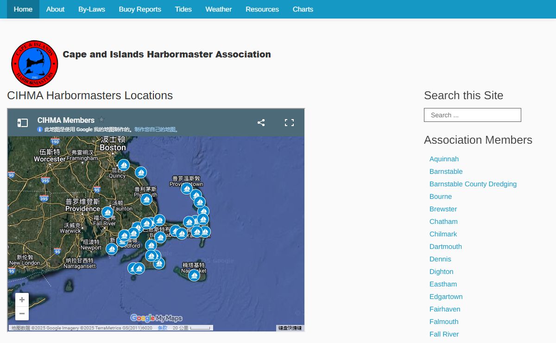This screenshot has width=556, height=343.
Task: Open the About page
Action: tap(55, 9)
